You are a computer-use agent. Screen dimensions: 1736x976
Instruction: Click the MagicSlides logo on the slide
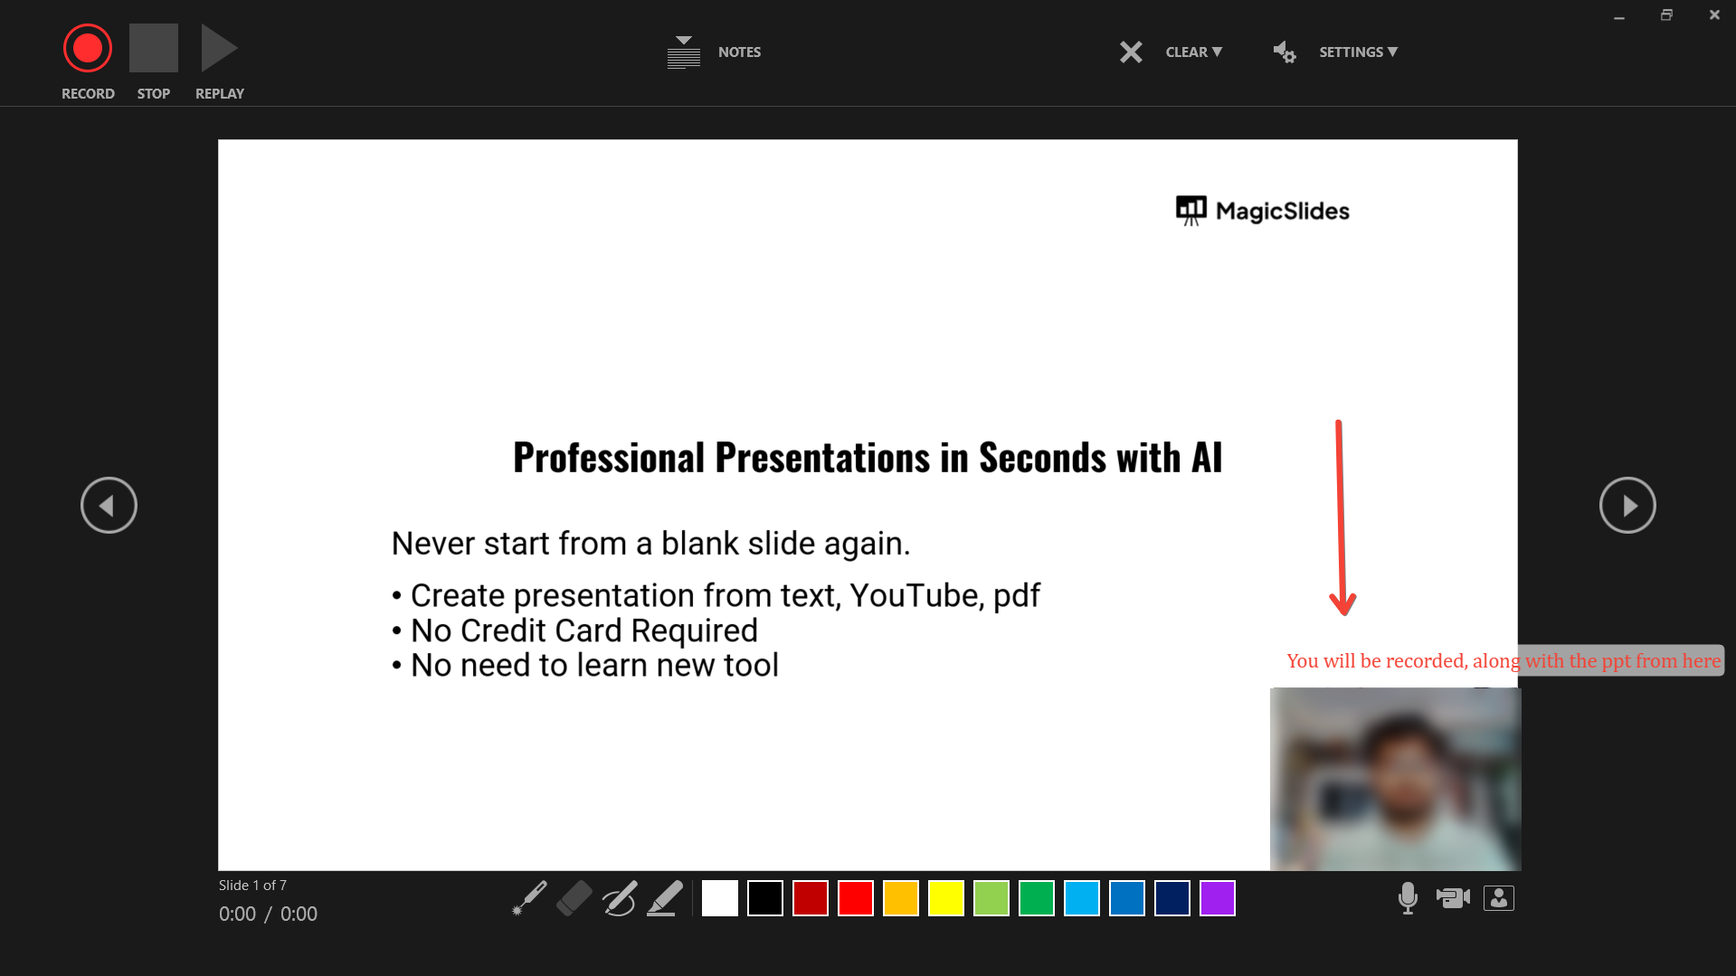(1263, 211)
